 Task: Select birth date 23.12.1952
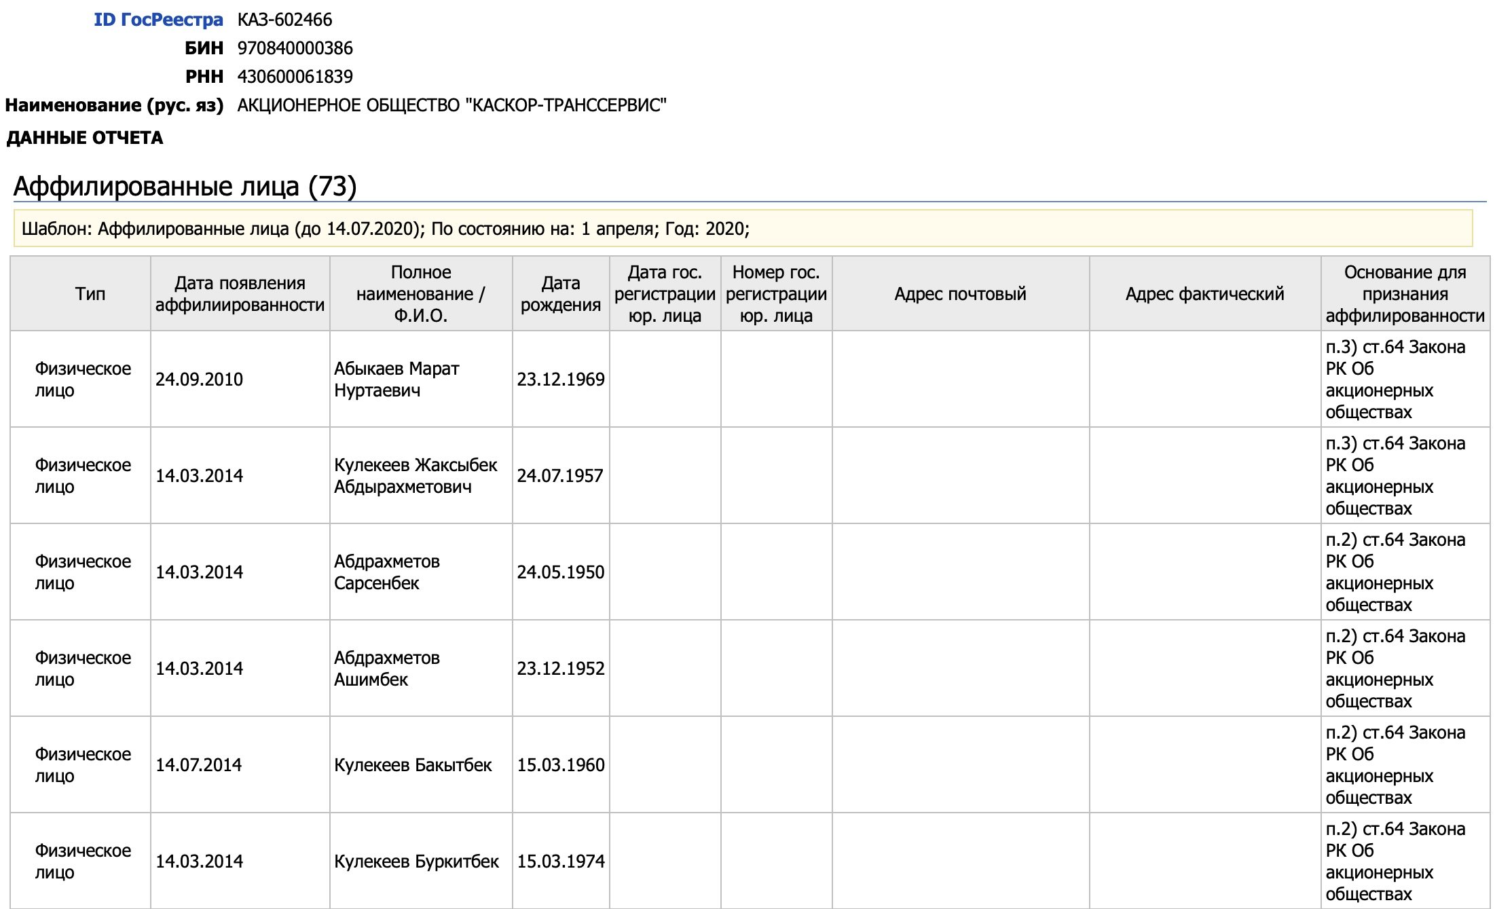pos(561,669)
